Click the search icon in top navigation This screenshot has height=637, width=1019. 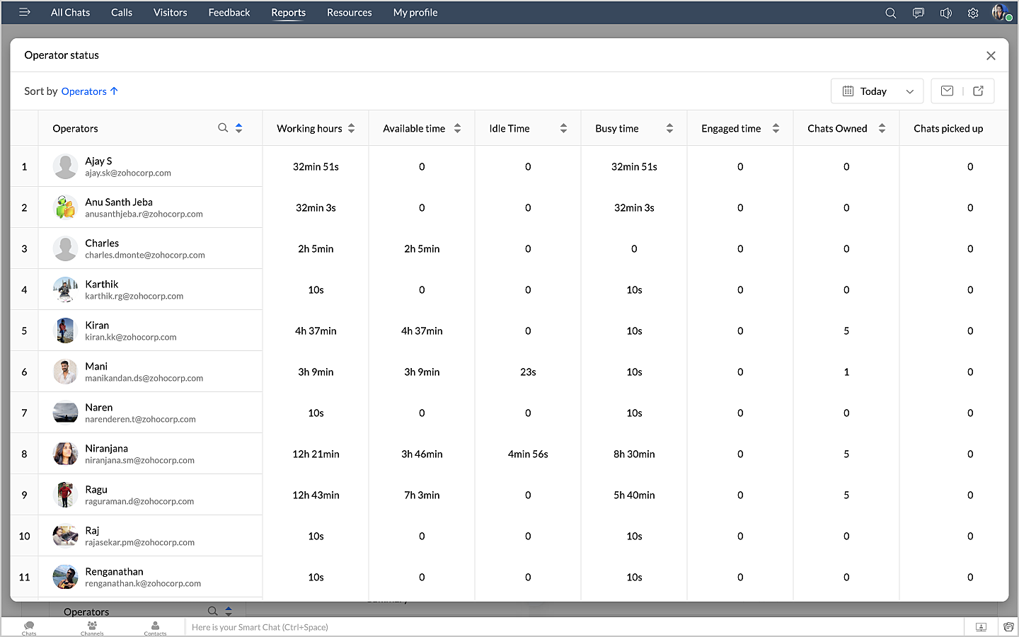pyautogui.click(x=890, y=13)
